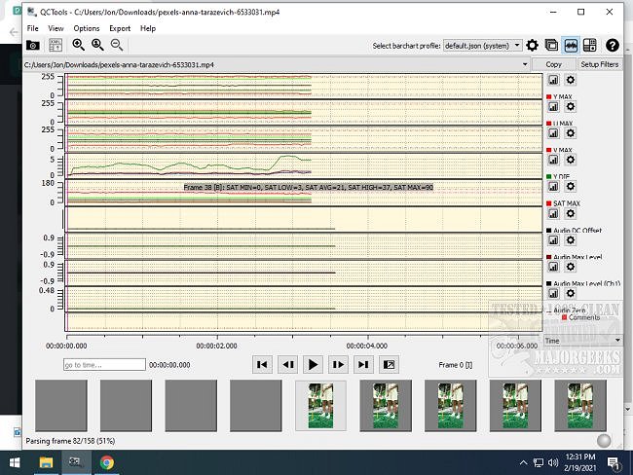Screen dimensions: 633x475
Task: Open the Time axis dropdown
Action: pyautogui.click(x=580, y=341)
